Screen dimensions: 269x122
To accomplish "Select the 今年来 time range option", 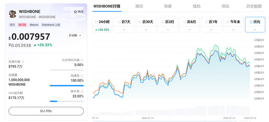I will click(x=233, y=25).
